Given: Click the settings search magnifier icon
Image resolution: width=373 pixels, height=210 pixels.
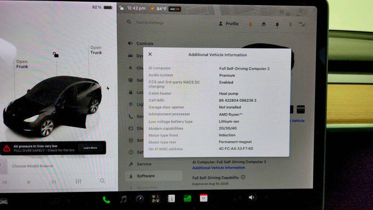Looking at the screenshot, I should click(129, 22).
